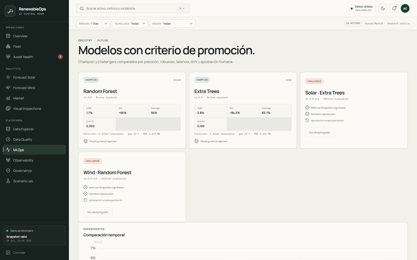Open the Región Todas dropdown

coord(173,24)
